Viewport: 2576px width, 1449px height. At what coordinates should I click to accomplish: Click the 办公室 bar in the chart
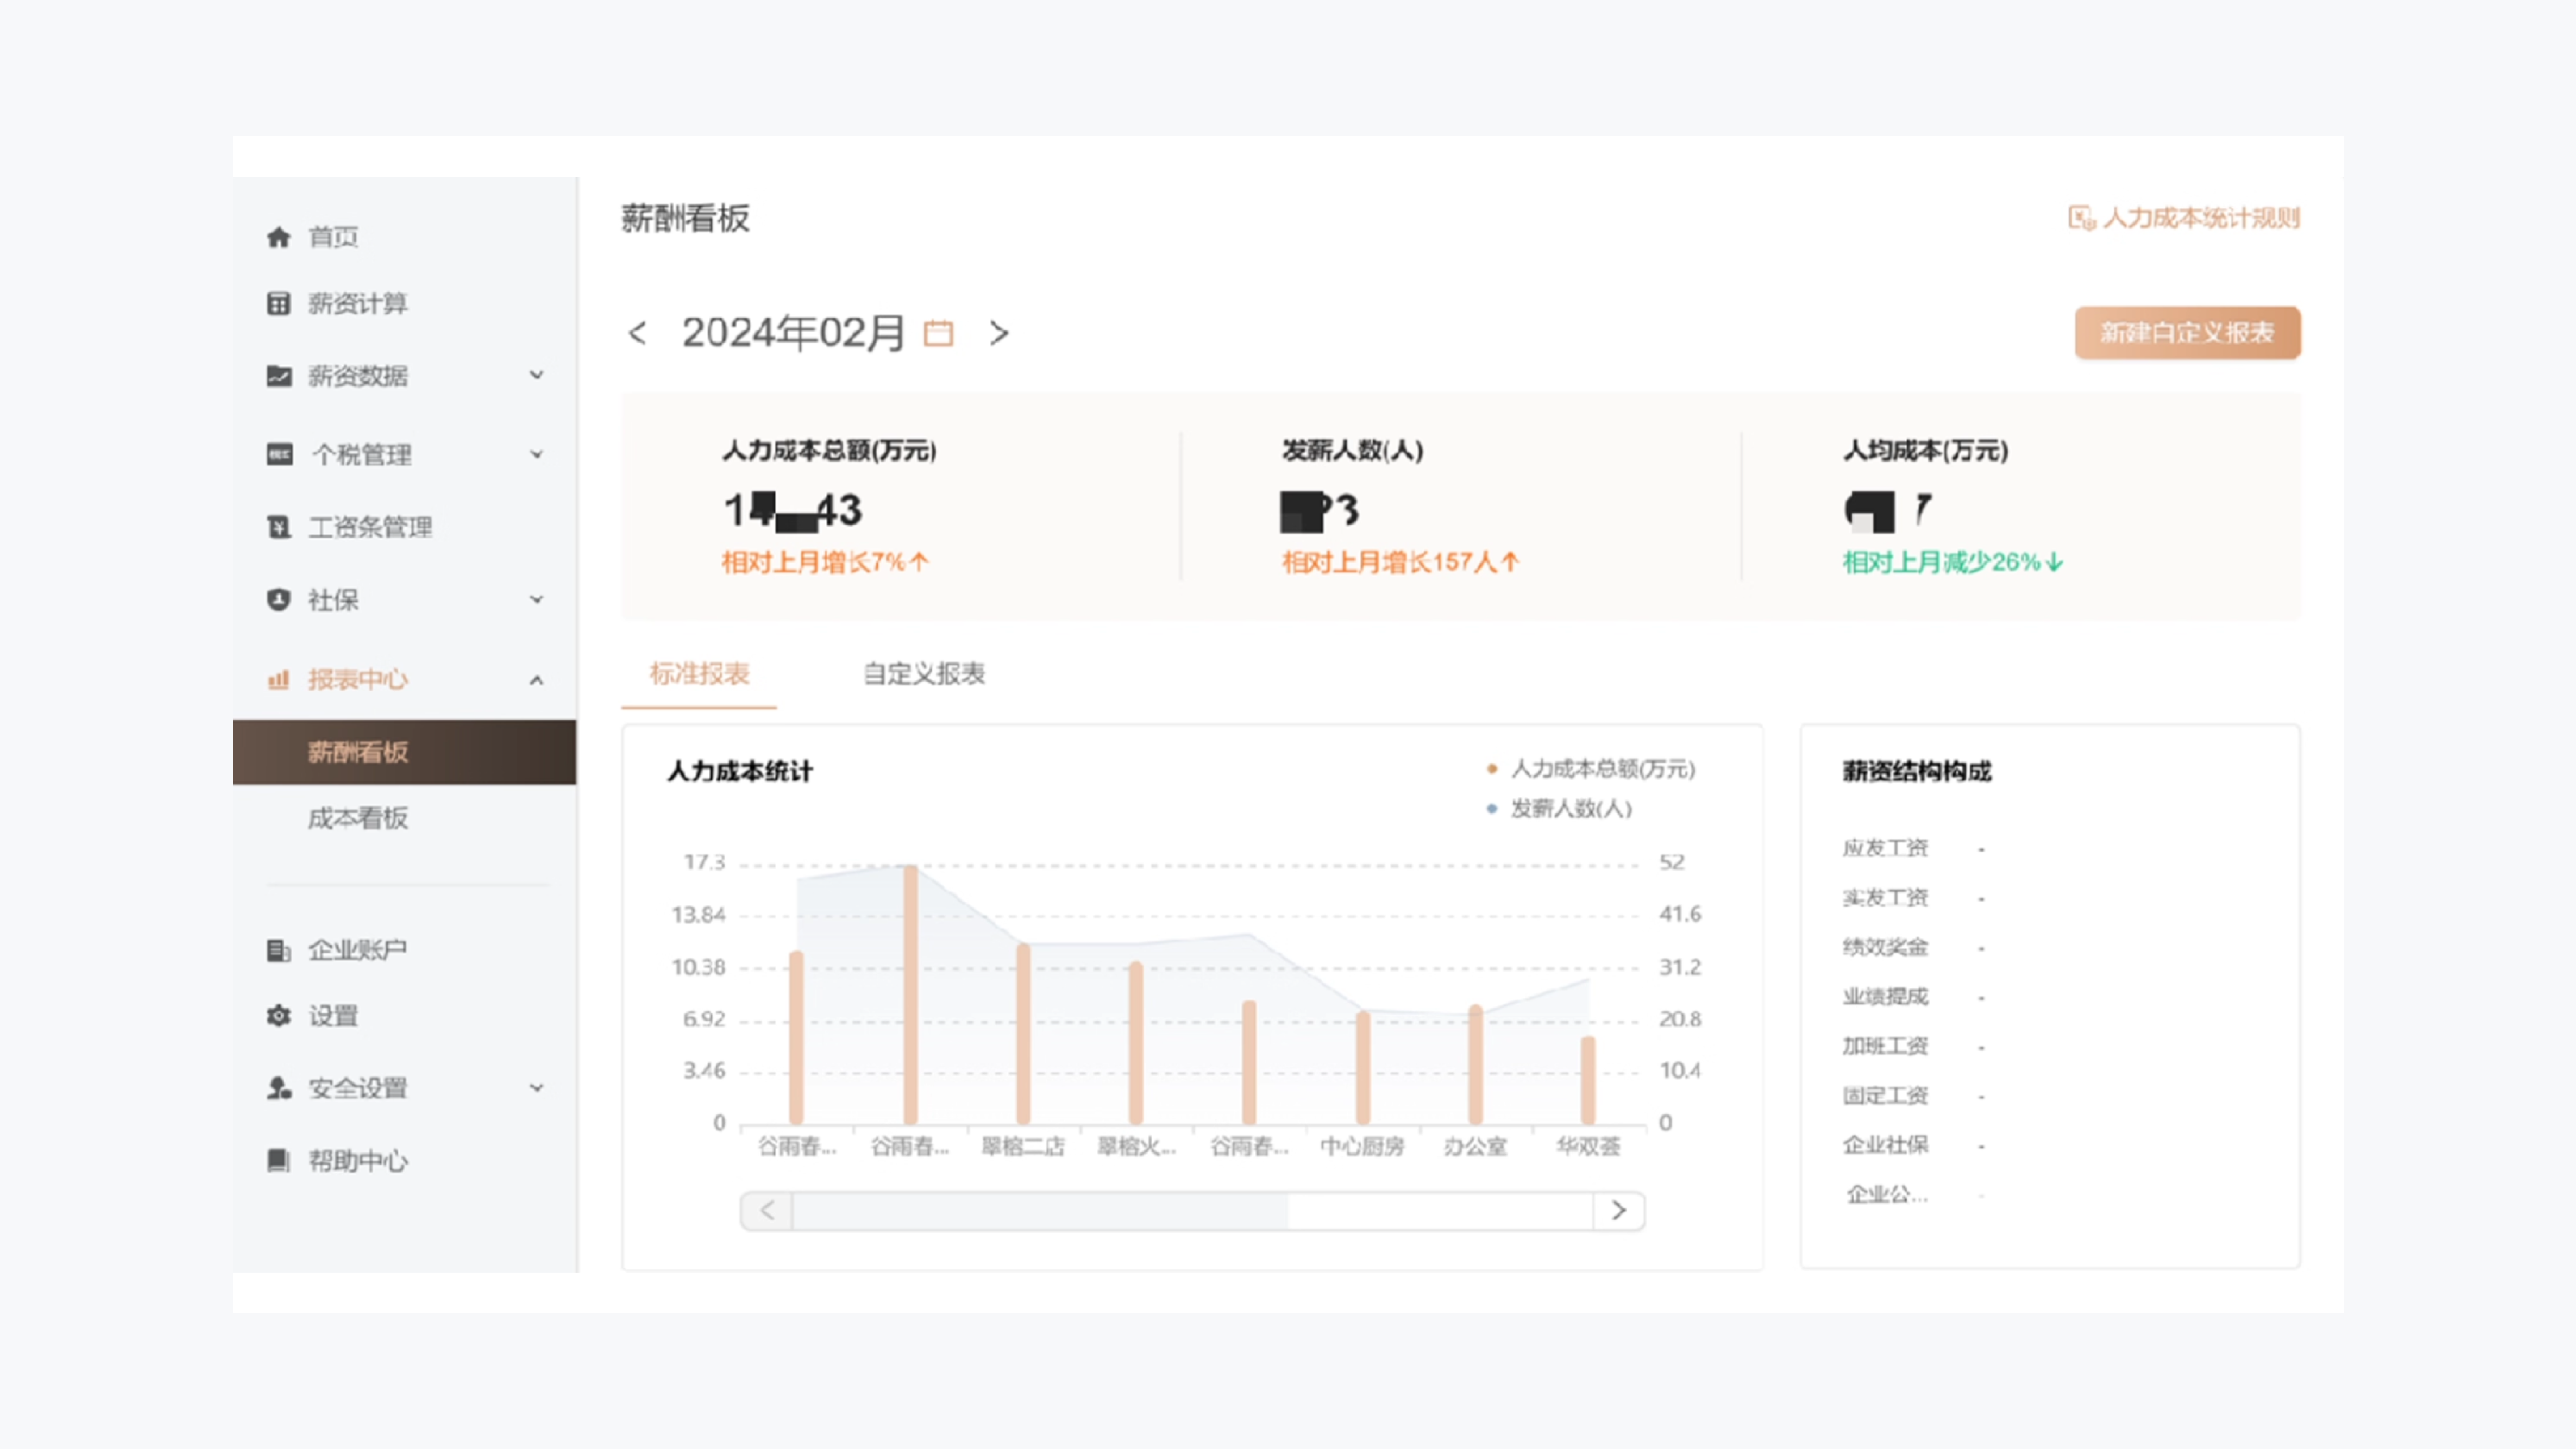[1475, 1064]
